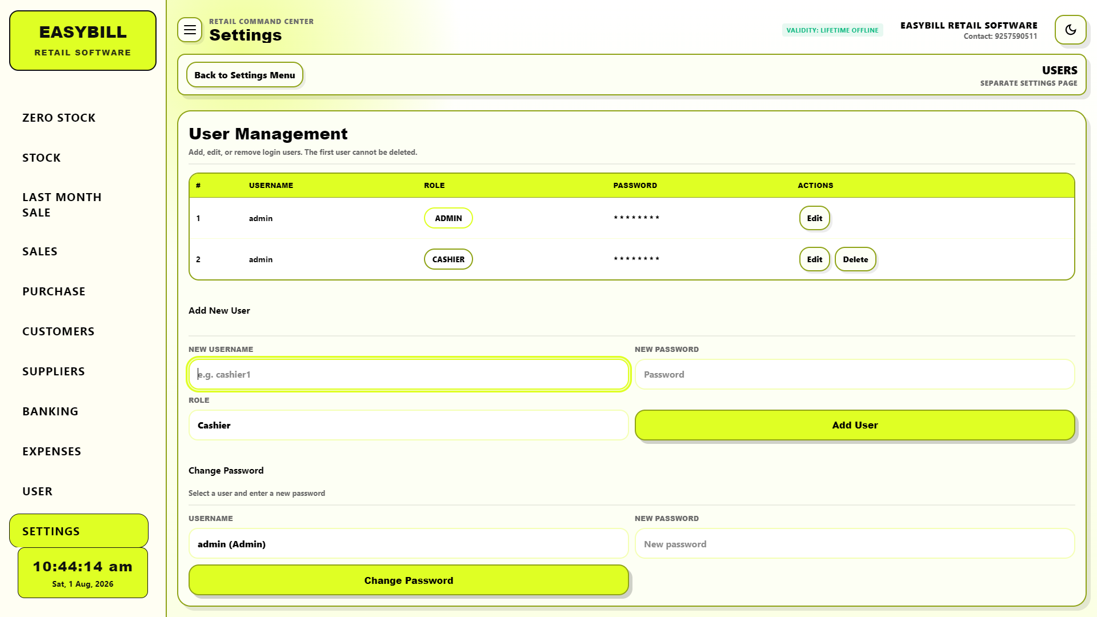Click the Contact: 9257590511 text
This screenshot has height=617, width=1097.
(x=1000, y=36)
